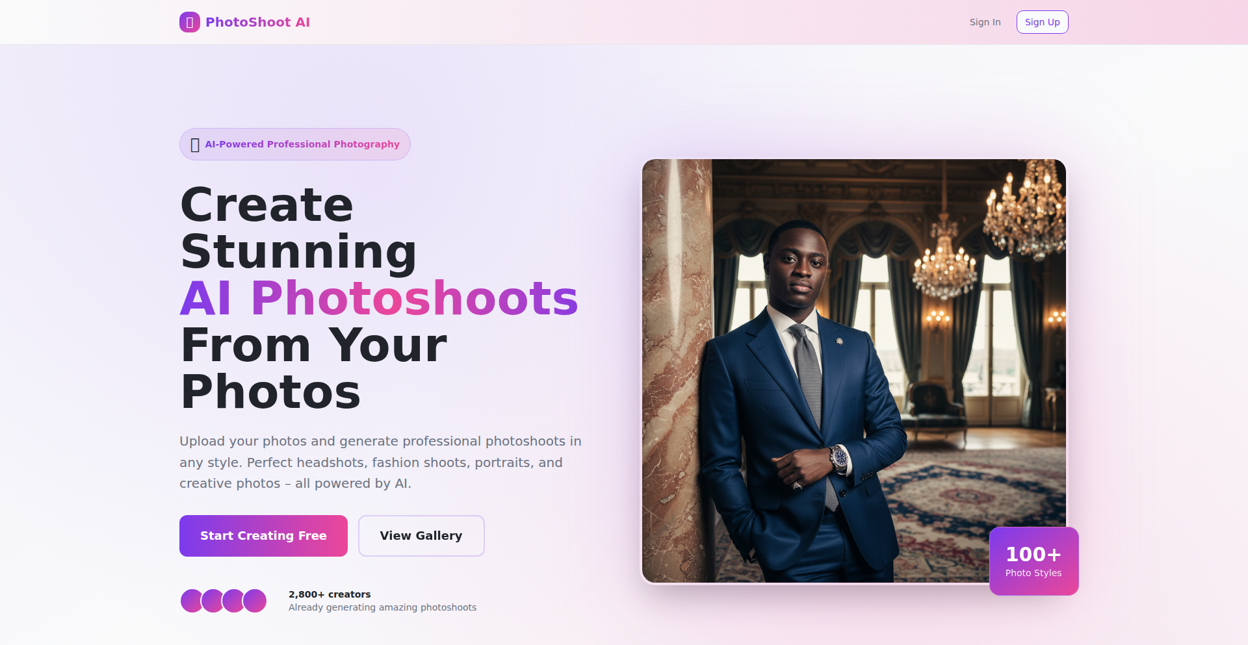Start creating with the Start Creating Free button
This screenshot has width=1248, height=645.
[263, 536]
